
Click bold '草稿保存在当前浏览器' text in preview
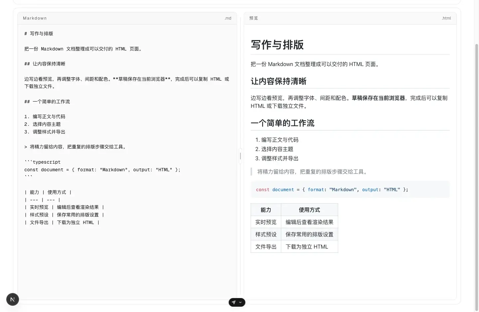coord(378,98)
